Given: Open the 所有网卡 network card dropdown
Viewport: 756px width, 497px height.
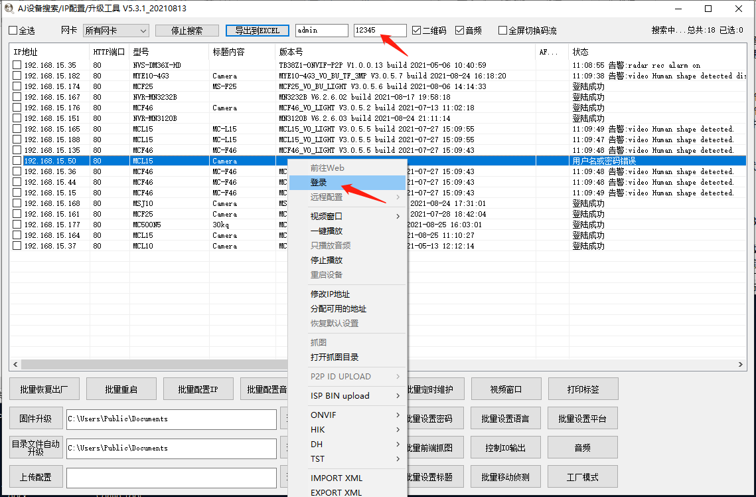Looking at the screenshot, I should [115, 30].
